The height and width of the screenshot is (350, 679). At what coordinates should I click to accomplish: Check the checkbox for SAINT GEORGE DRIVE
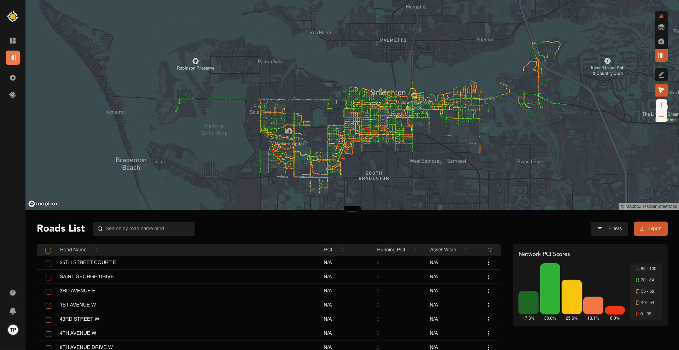click(48, 277)
